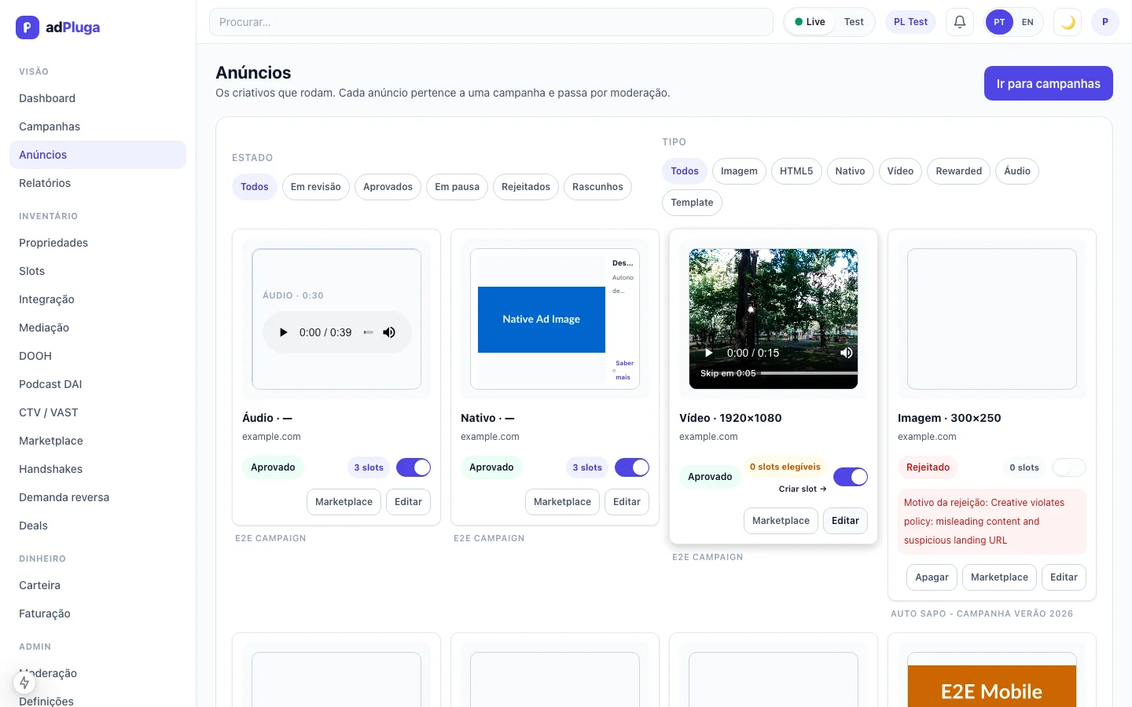Play the audio ad preview
Screen dimensions: 1132x707
coord(284,332)
